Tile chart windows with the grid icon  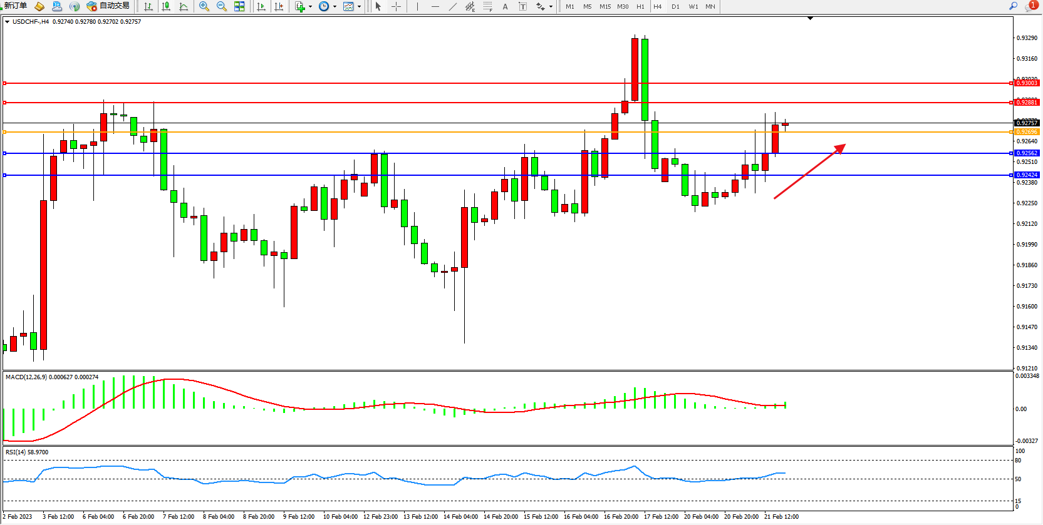[x=239, y=6]
